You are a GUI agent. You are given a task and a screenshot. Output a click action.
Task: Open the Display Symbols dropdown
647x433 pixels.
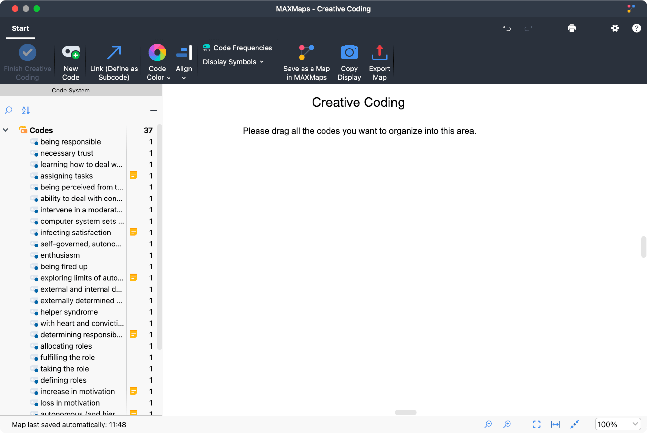coord(233,62)
